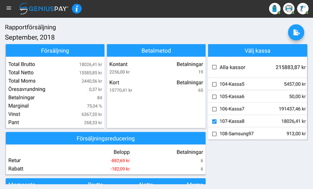Click the Total Brutto label
The height and width of the screenshot is (189, 313).
coord(22,64)
